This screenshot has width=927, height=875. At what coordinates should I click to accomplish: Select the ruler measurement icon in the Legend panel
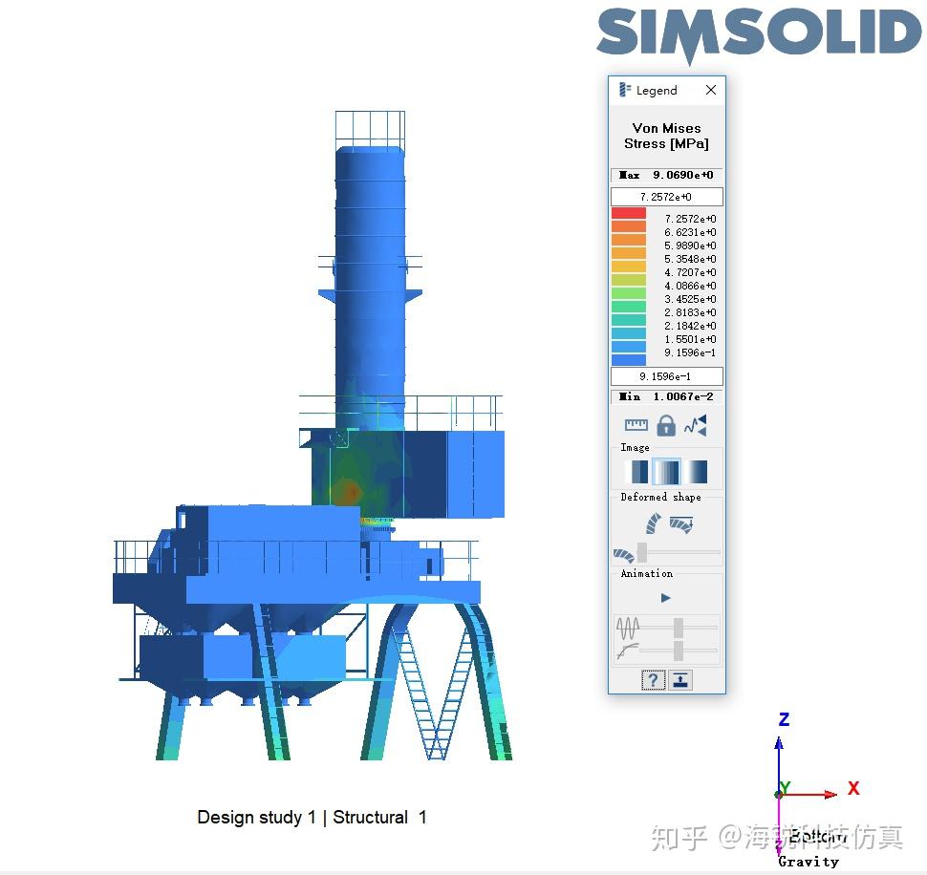click(636, 425)
